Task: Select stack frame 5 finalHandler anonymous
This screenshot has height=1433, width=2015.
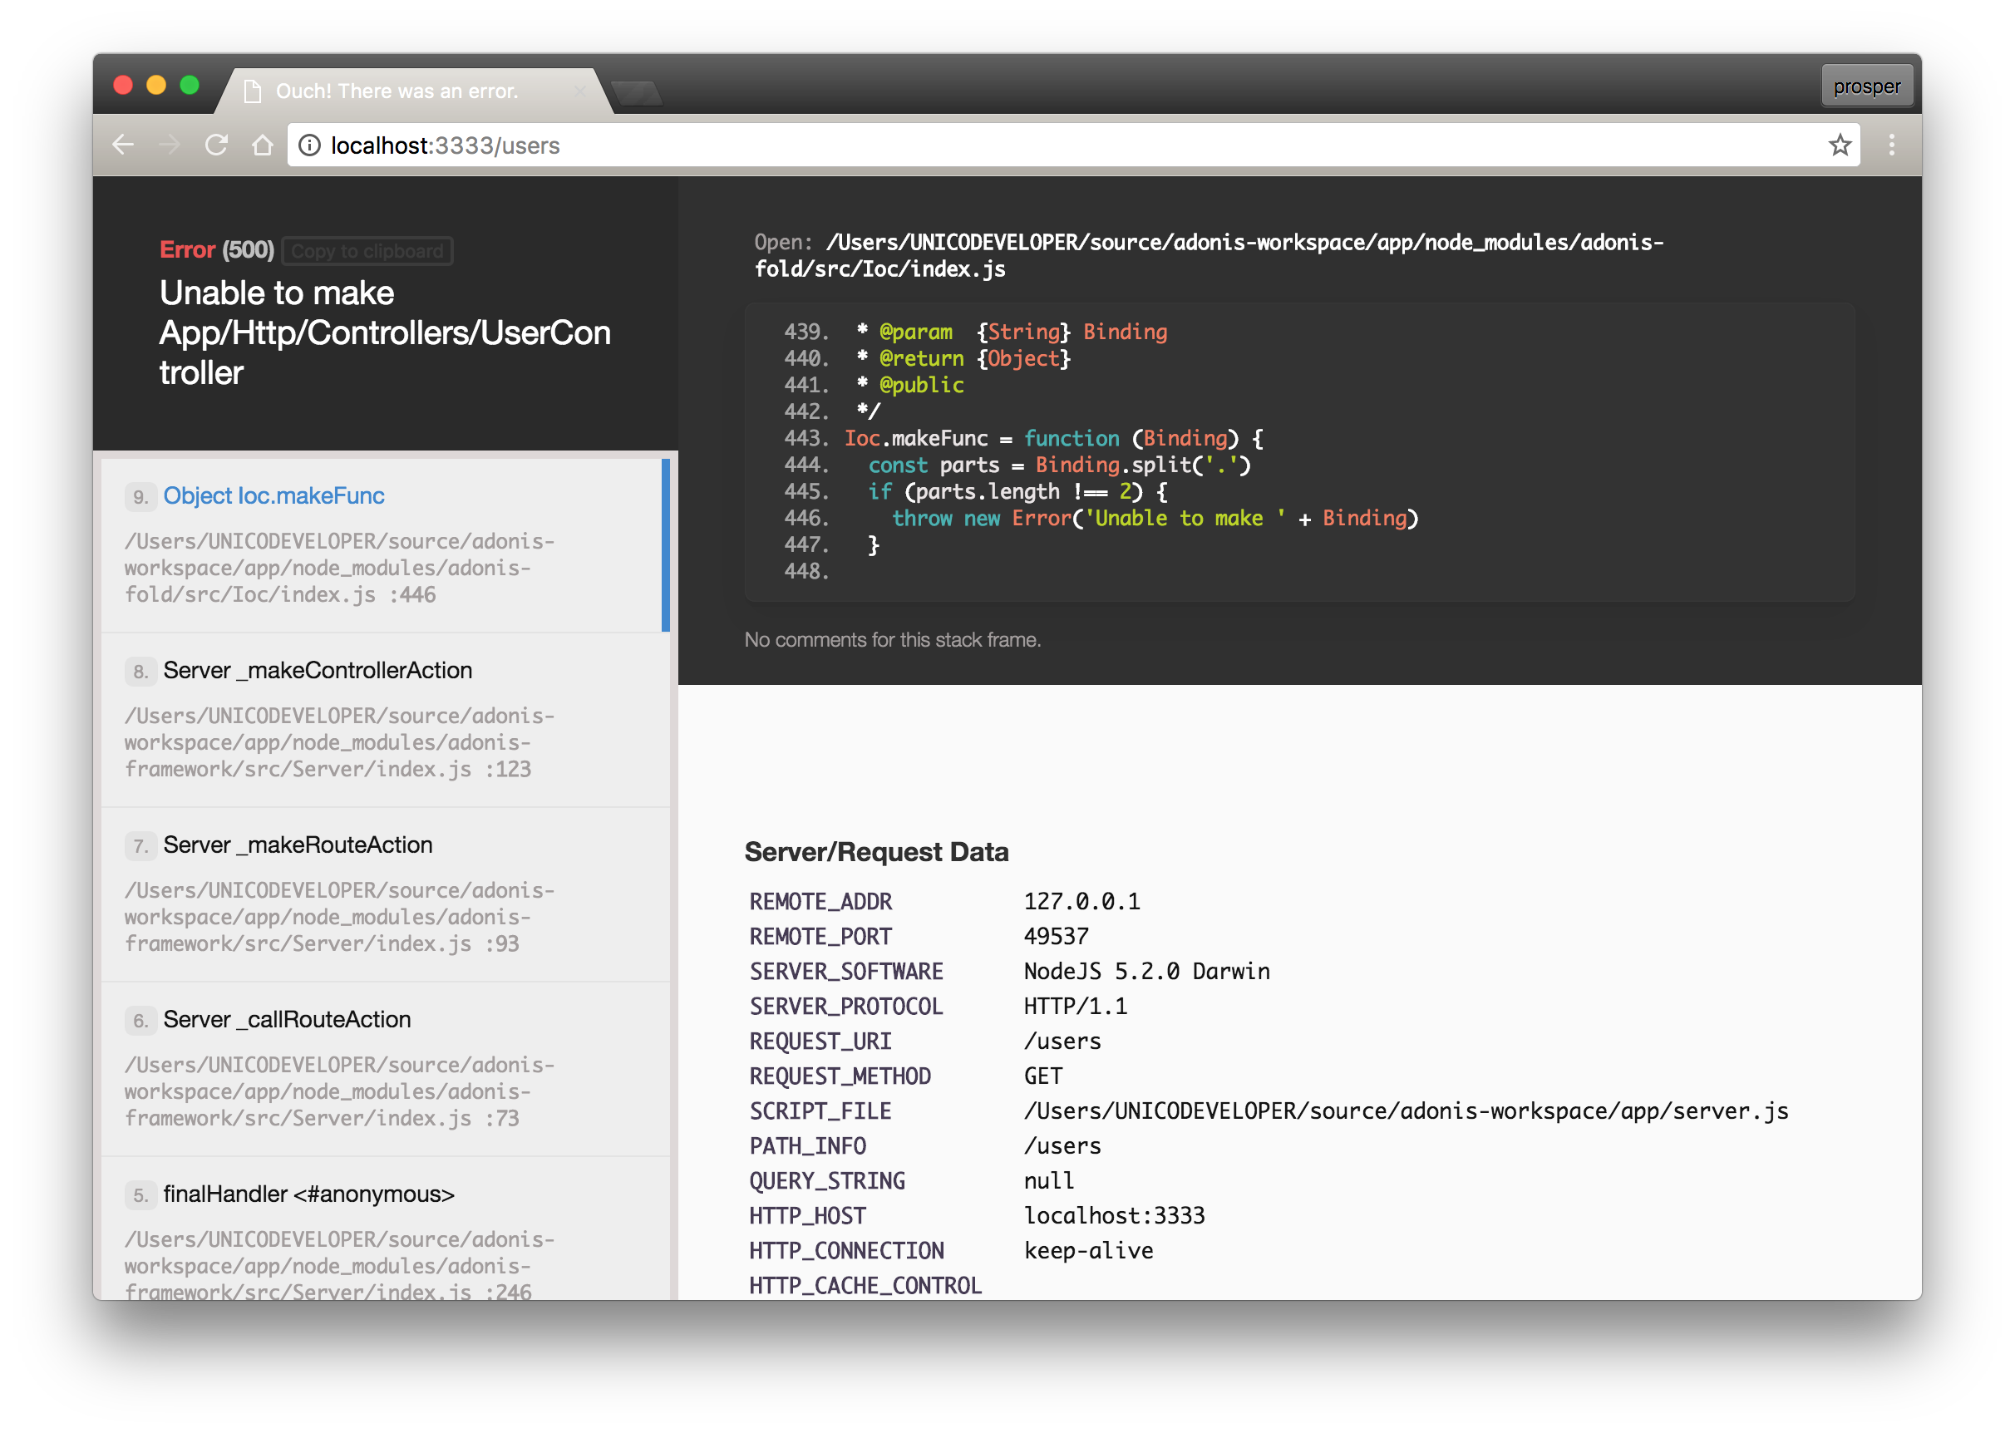Action: 308,1194
